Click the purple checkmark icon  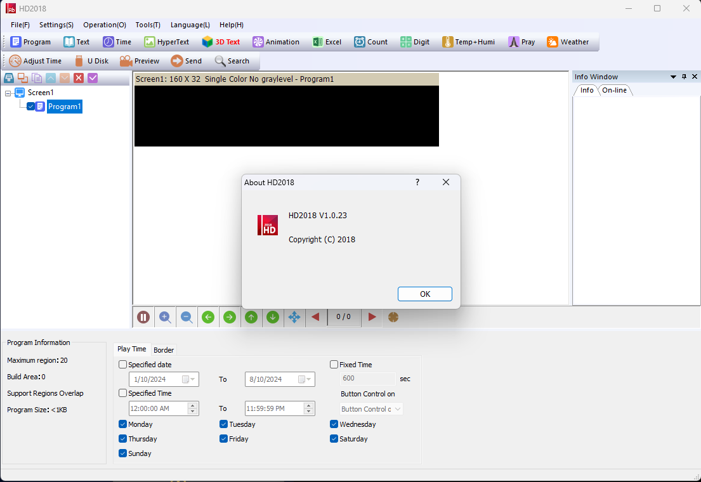click(93, 78)
